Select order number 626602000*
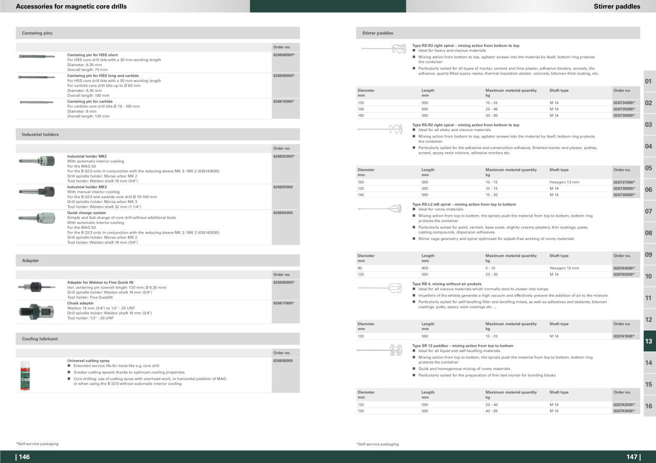The width and height of the screenshot is (656, 463). pos(284,156)
